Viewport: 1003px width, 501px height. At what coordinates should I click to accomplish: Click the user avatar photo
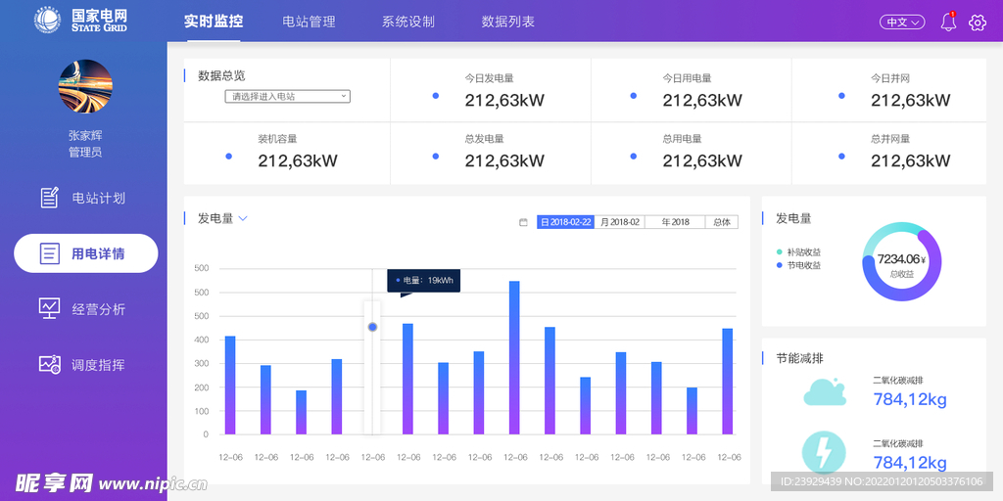click(x=85, y=86)
